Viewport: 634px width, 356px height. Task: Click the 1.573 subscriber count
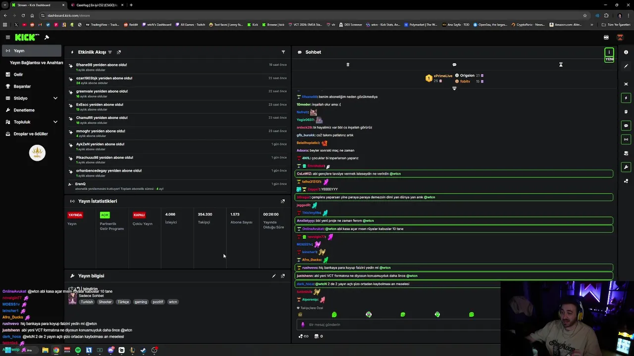click(x=235, y=214)
